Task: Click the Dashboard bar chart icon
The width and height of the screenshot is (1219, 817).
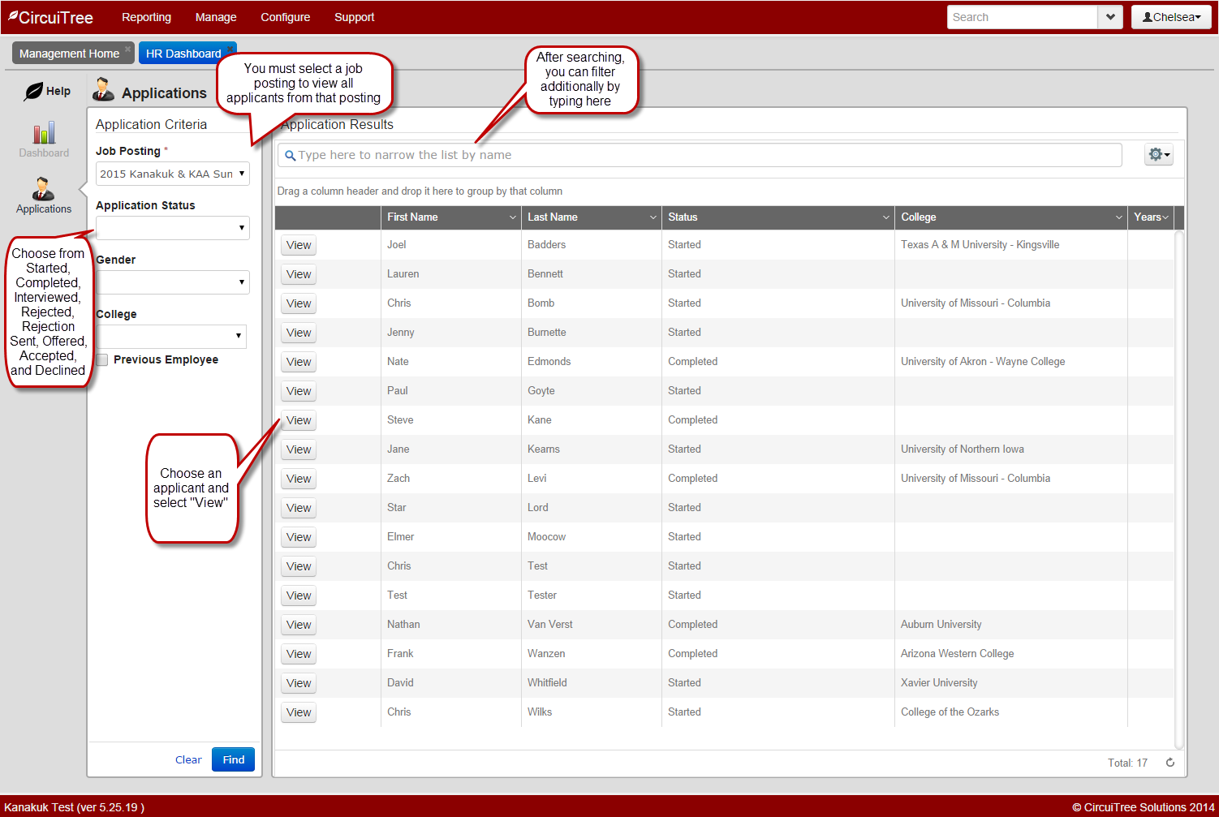Action: (44, 134)
